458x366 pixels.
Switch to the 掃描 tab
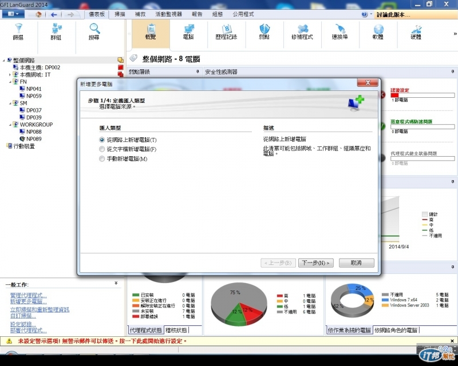(120, 14)
